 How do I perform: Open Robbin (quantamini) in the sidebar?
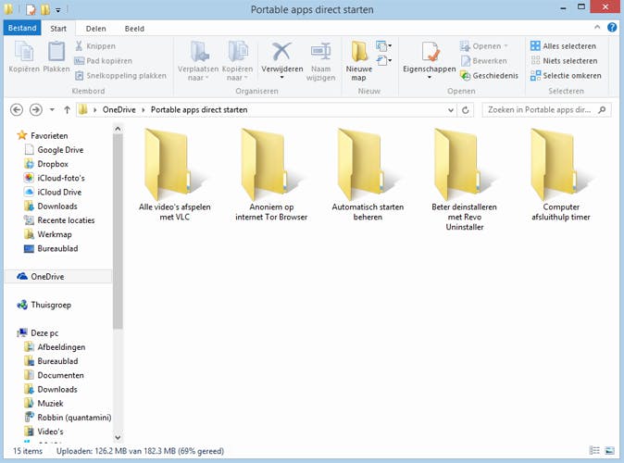[74, 418]
